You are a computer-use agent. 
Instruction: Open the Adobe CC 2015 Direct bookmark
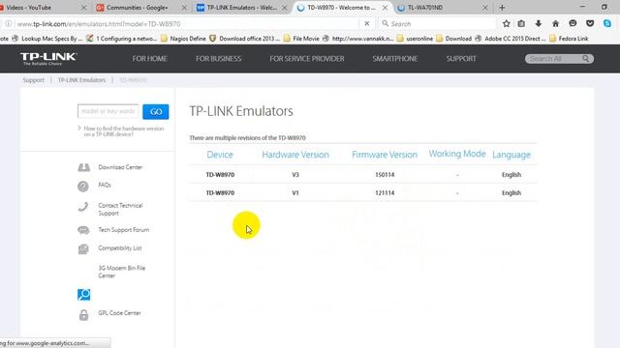click(x=511, y=39)
